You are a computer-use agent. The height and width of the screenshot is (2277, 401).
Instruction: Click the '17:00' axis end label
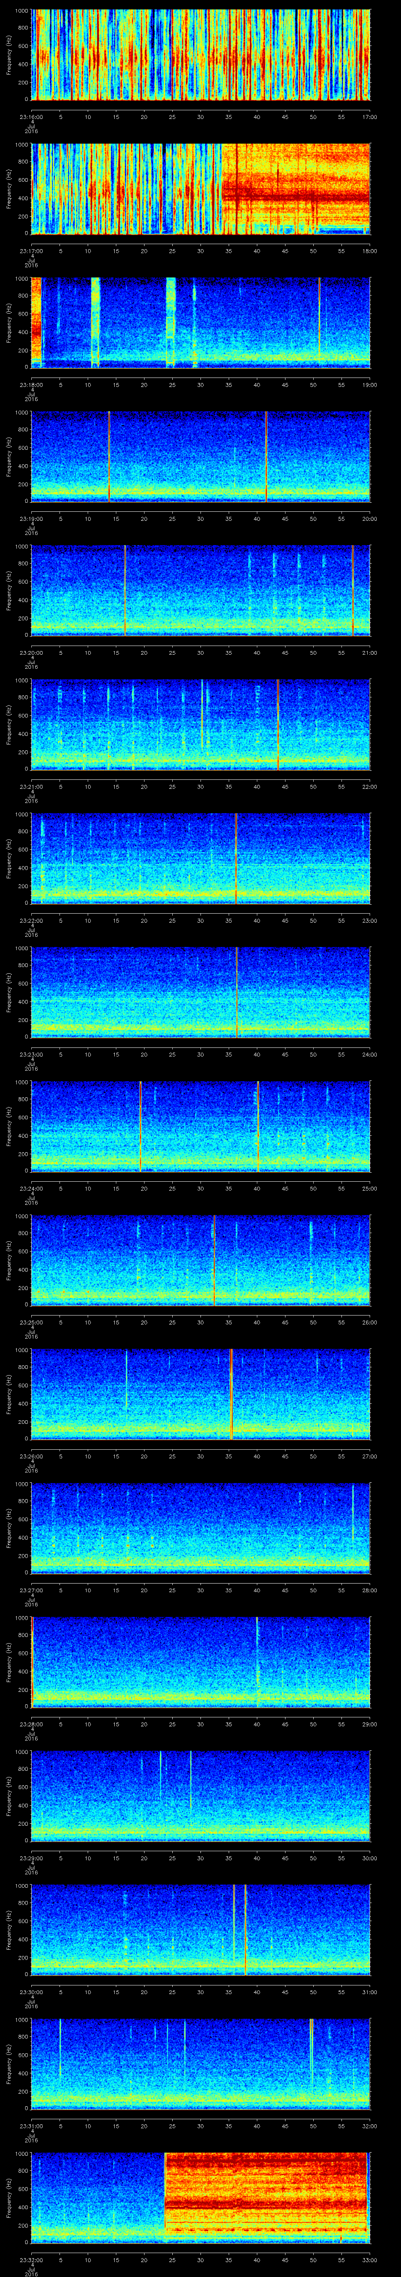(x=369, y=116)
